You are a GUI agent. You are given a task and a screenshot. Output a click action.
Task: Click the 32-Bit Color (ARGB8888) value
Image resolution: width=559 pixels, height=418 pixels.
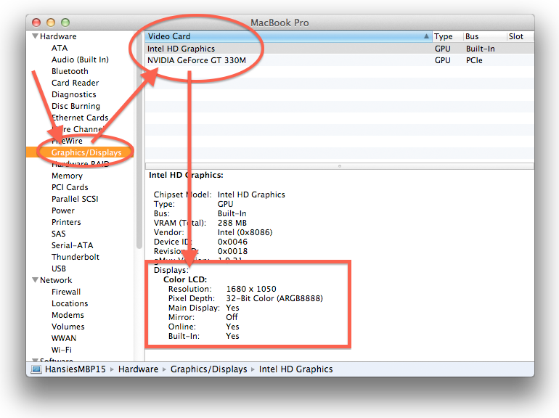coord(274,298)
